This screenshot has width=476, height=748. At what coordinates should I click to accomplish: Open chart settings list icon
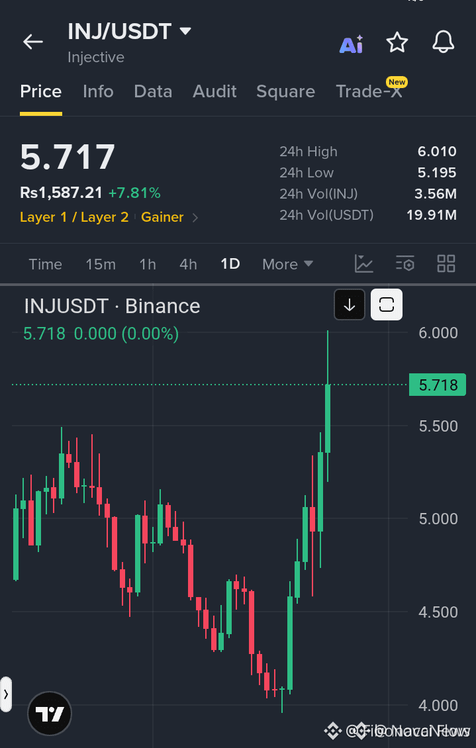[x=405, y=263]
